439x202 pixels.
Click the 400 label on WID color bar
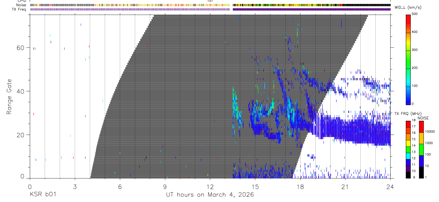click(415, 32)
